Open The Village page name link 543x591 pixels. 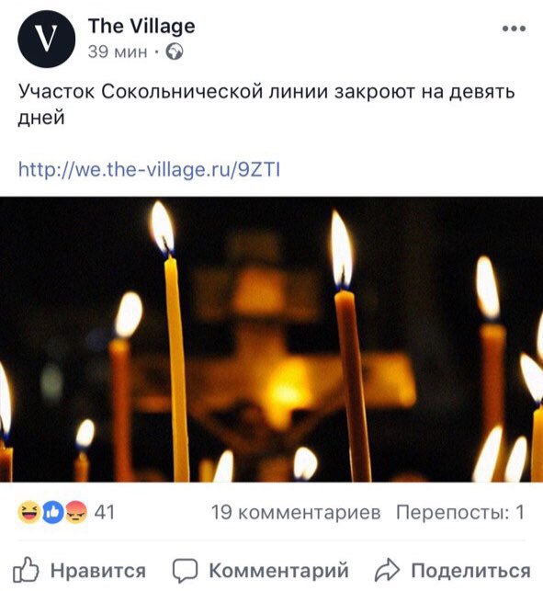pyautogui.click(x=141, y=26)
